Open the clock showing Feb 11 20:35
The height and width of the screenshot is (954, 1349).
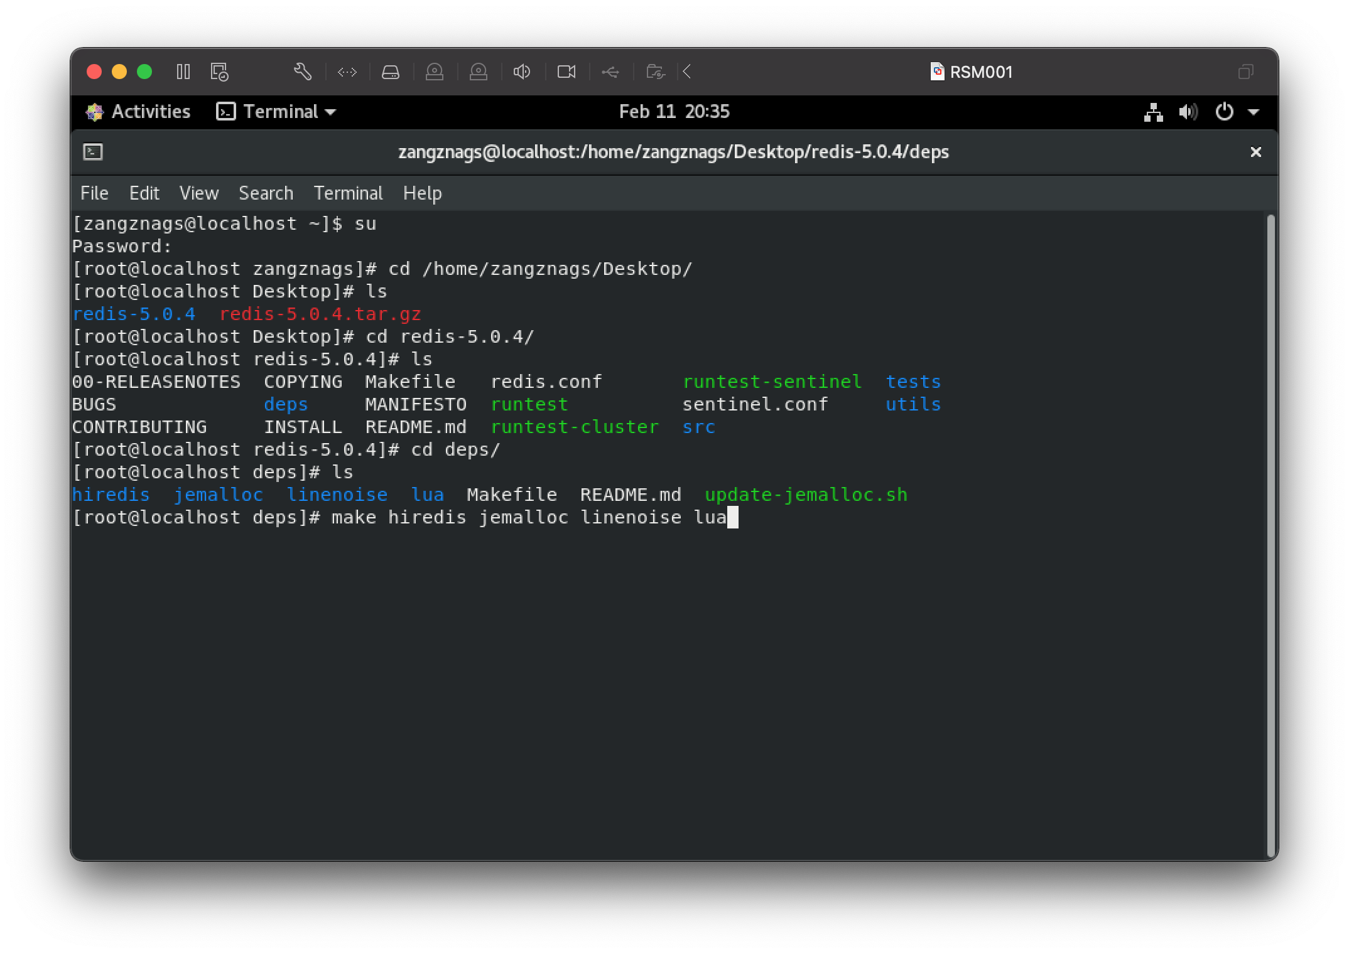pos(674,112)
